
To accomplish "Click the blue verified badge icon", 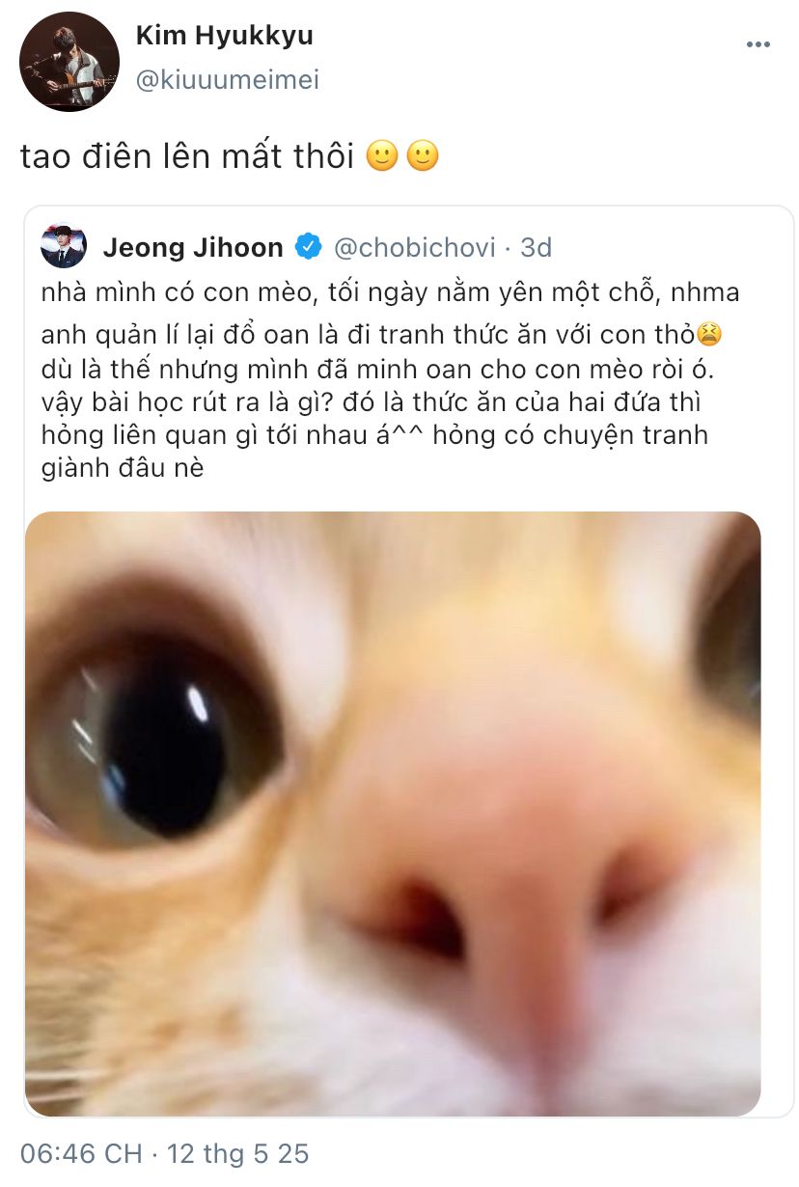I will (x=308, y=247).
